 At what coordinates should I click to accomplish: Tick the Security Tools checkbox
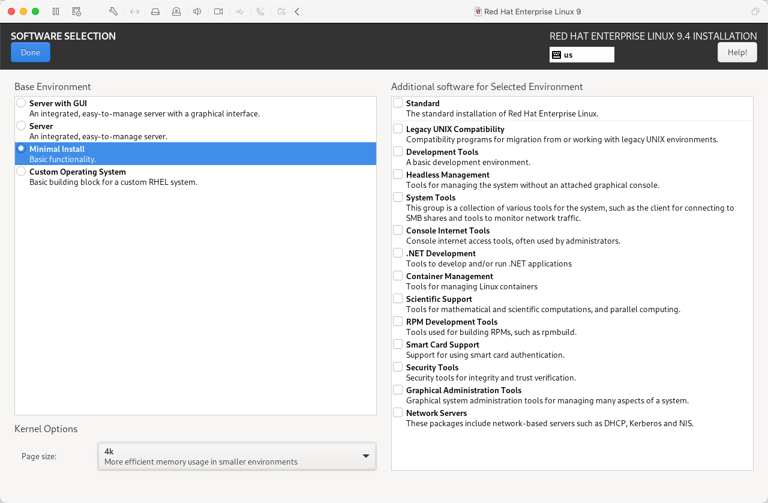[398, 367]
